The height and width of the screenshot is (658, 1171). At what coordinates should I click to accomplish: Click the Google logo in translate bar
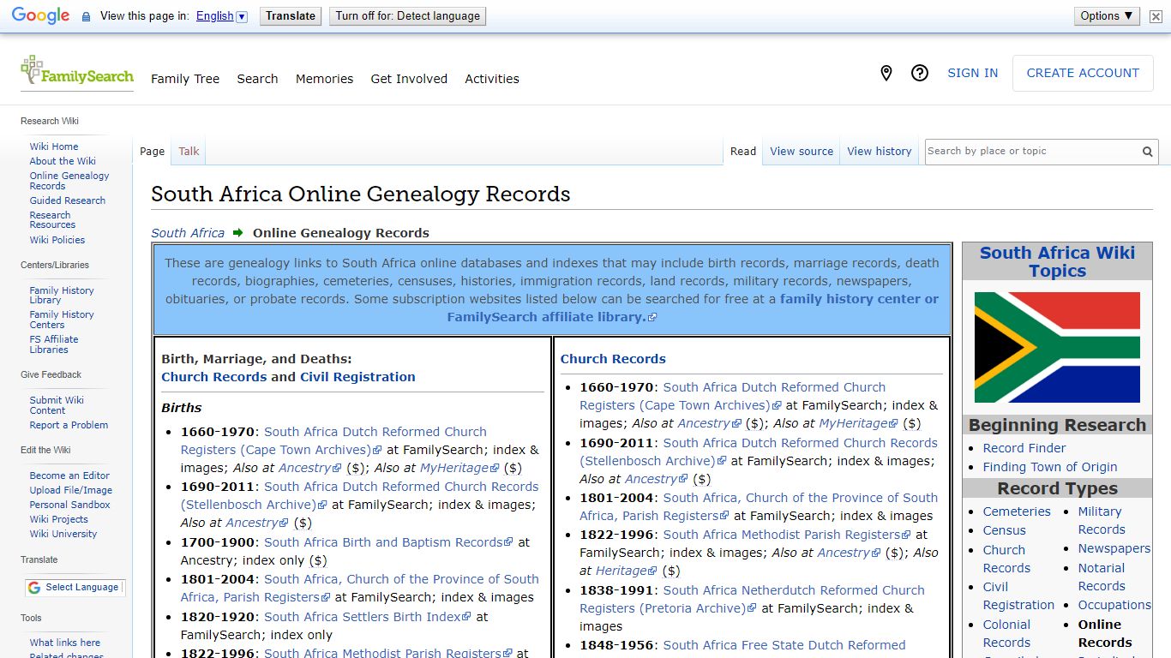[40, 16]
